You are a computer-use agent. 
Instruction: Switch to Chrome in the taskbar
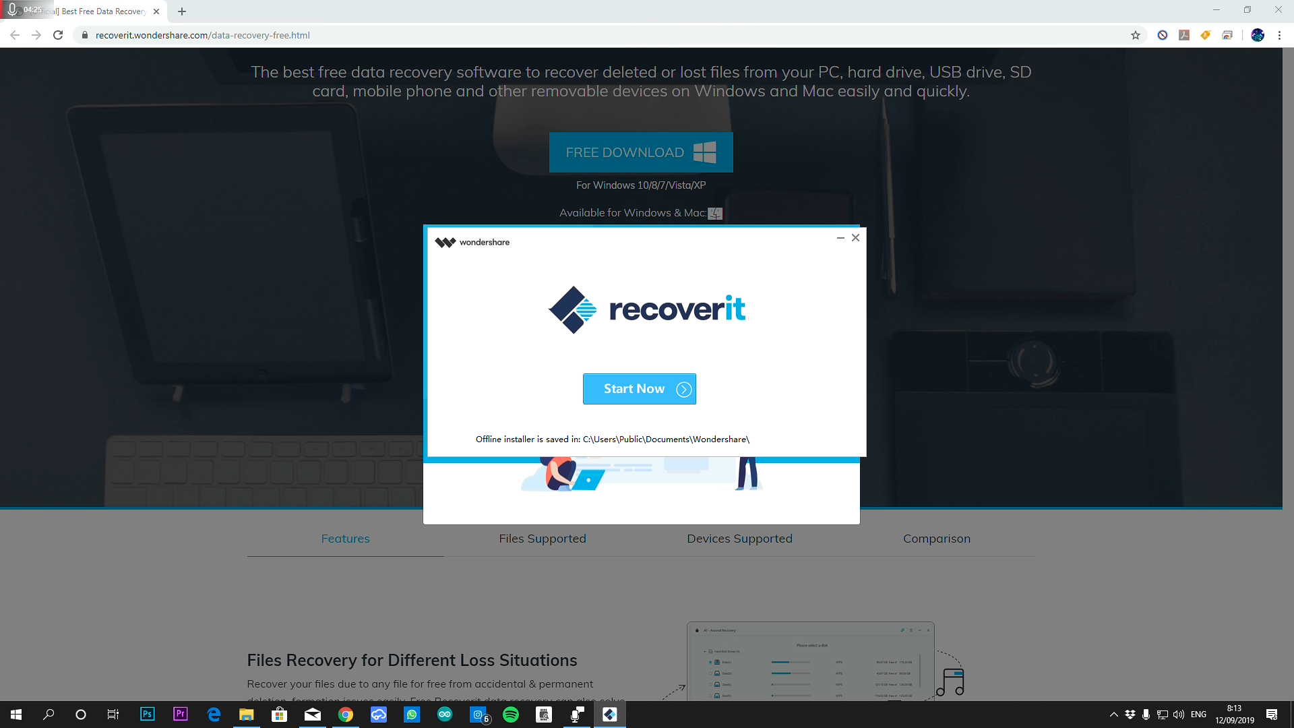click(x=346, y=715)
